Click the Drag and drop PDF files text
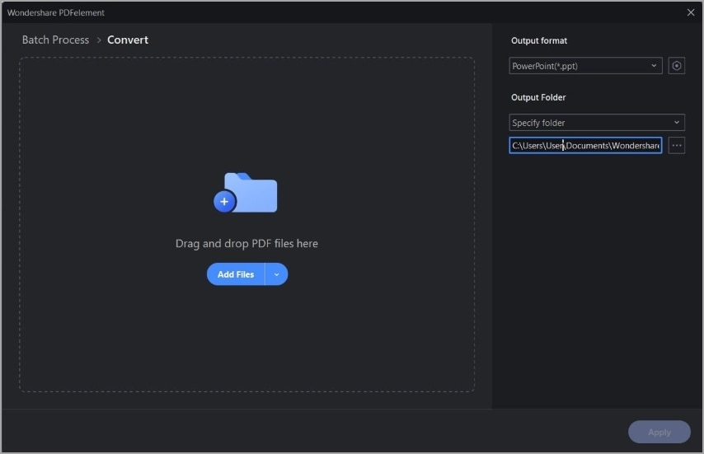 click(x=246, y=244)
